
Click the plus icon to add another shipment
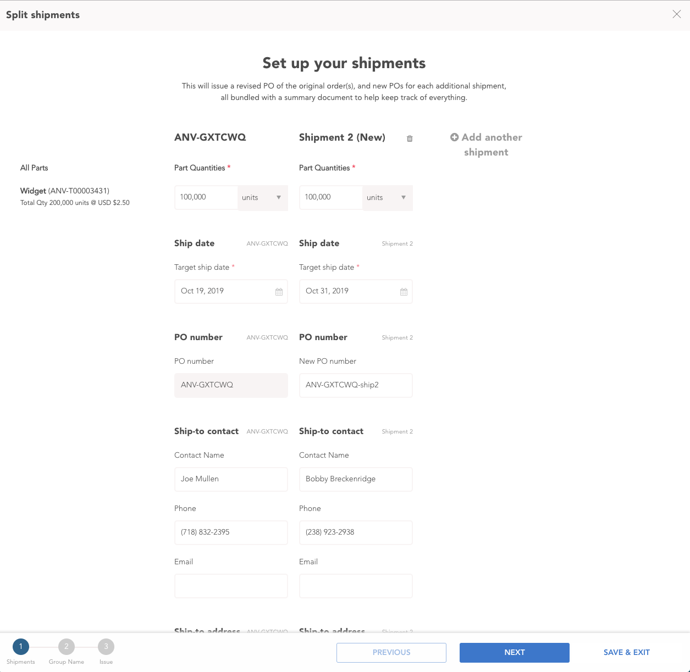(x=454, y=137)
